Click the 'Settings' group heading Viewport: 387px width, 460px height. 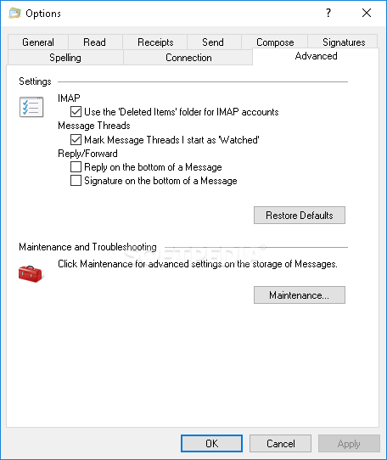click(35, 81)
